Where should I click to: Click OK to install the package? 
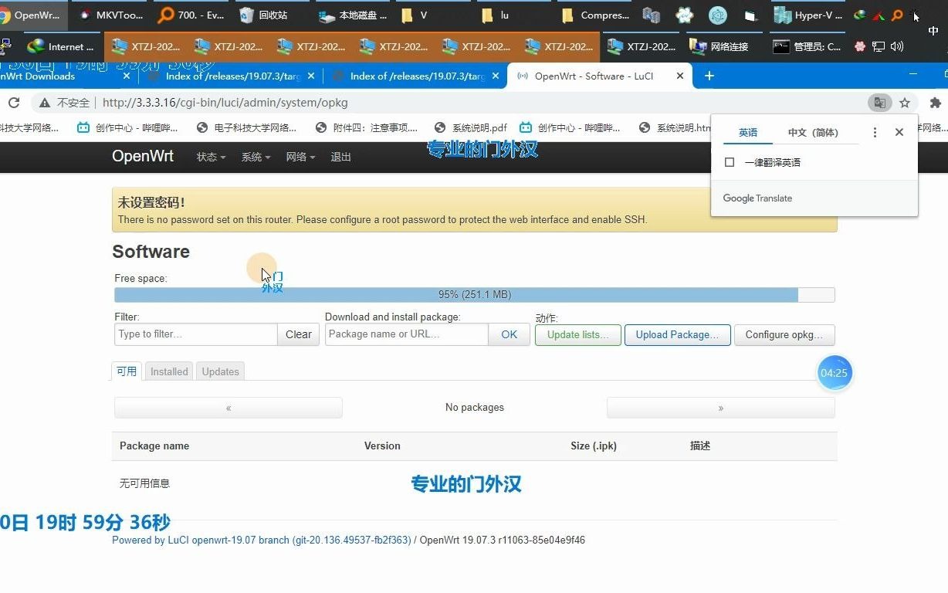[509, 334]
